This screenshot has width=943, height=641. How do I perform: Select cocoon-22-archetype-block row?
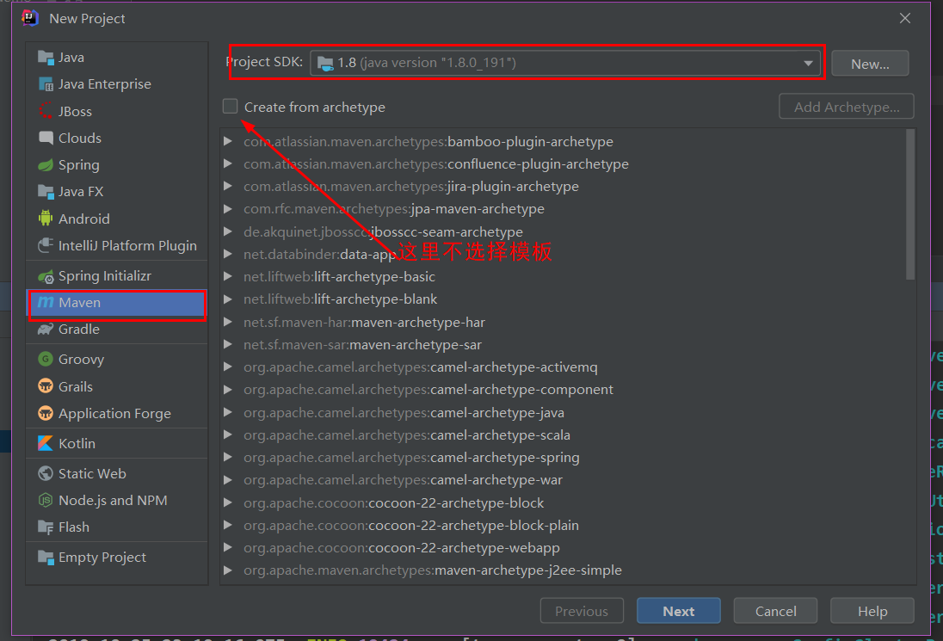pyautogui.click(x=563, y=502)
